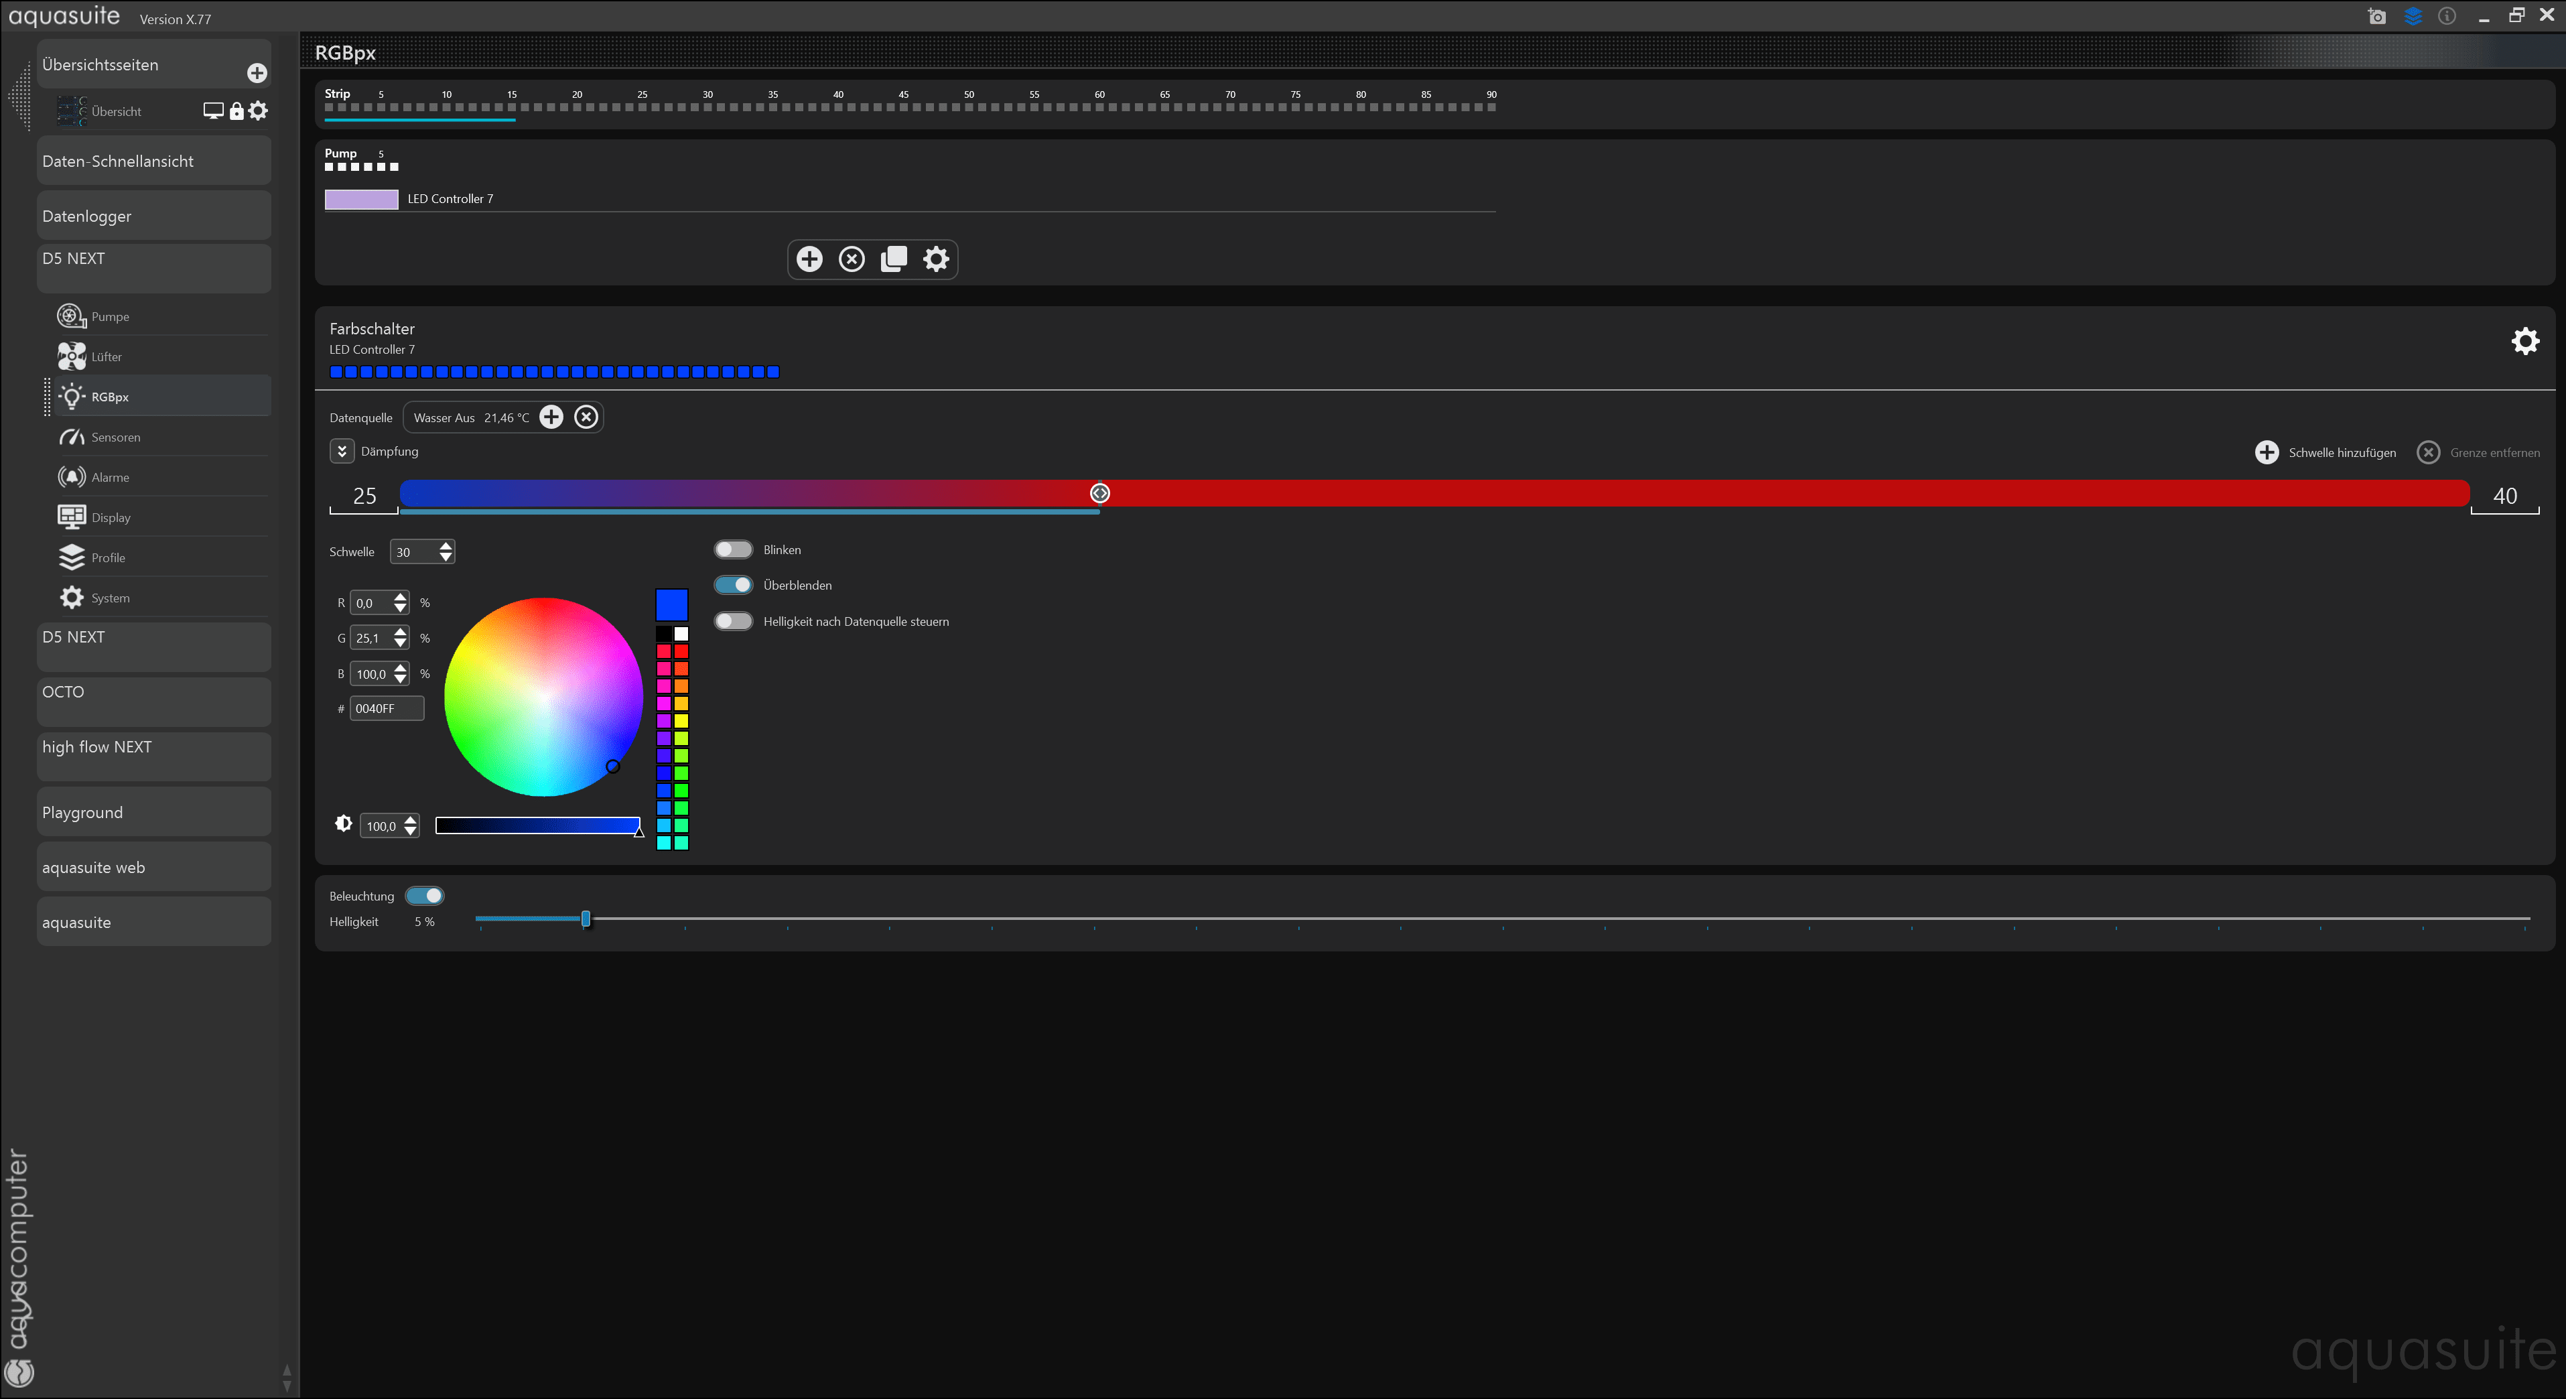Screen dimensions: 2566x1399
Task: Step the R percent spinner
Action: pos(401,602)
